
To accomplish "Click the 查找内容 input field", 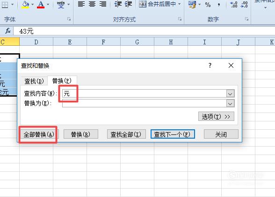I will tap(145, 93).
